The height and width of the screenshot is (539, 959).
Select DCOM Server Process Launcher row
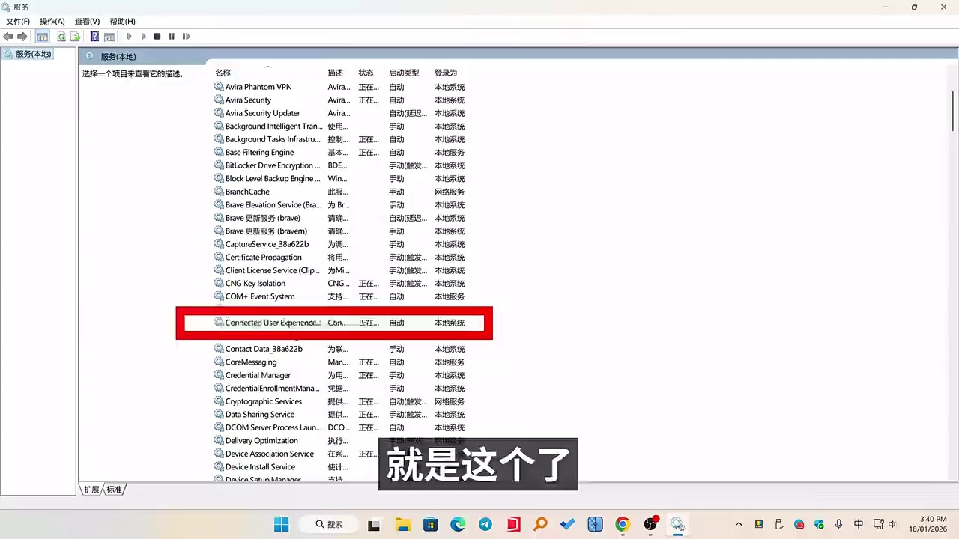tap(339, 427)
